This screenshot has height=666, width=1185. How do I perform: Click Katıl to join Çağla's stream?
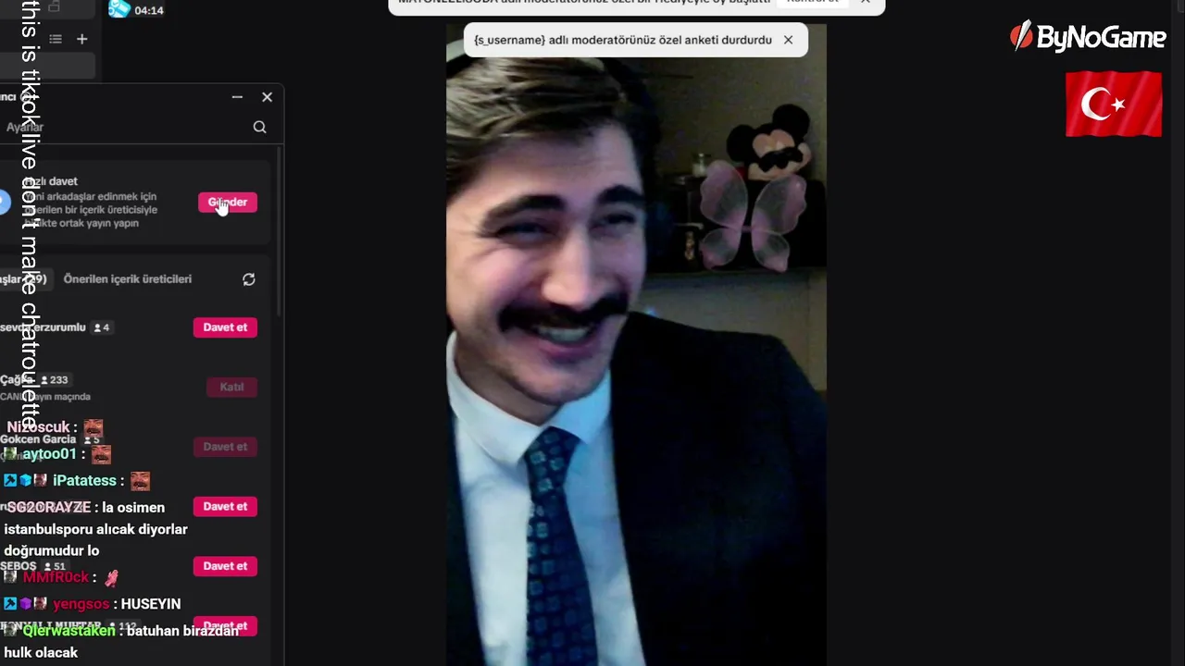231,387
